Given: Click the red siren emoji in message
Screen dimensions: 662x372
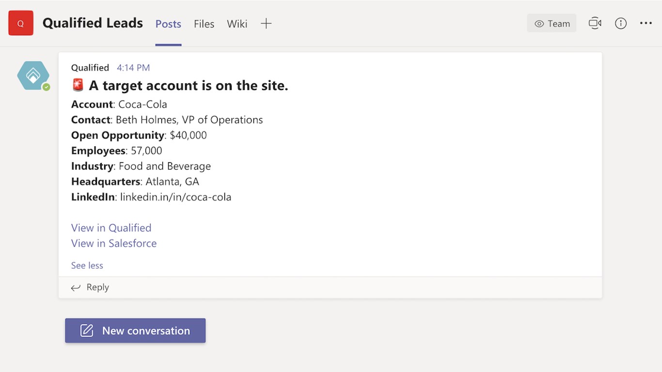Looking at the screenshot, I should (78, 86).
